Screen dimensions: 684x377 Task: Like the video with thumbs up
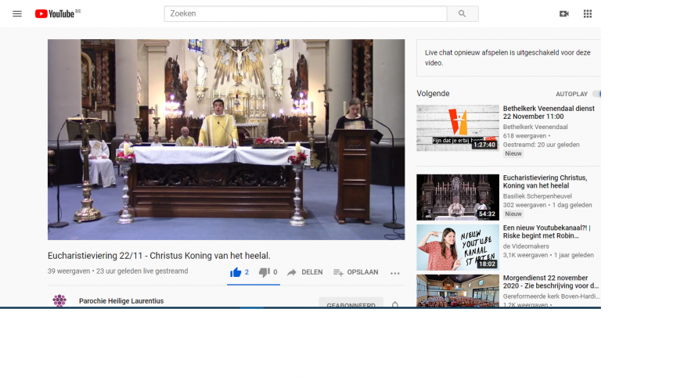pyautogui.click(x=236, y=272)
